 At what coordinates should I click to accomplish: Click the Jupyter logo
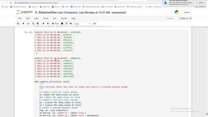tap(25, 12)
